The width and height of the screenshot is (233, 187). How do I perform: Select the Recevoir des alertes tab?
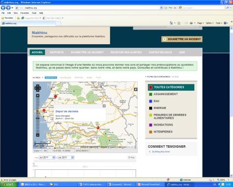(126, 52)
